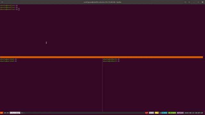Click the white status indicator after the red one
The image size is (205, 115).
[152, 113]
